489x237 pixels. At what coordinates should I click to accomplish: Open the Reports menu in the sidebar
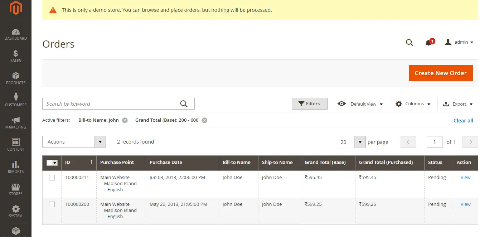[x=15, y=167]
